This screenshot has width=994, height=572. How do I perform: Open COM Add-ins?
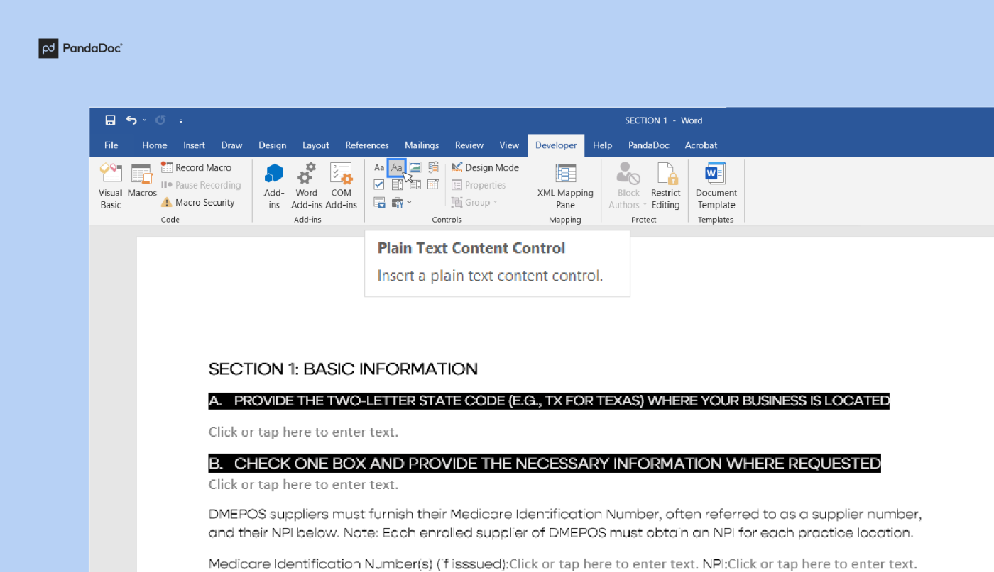341,186
